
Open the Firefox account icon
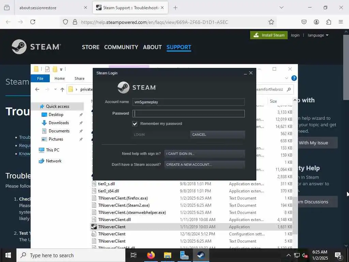(316, 22)
